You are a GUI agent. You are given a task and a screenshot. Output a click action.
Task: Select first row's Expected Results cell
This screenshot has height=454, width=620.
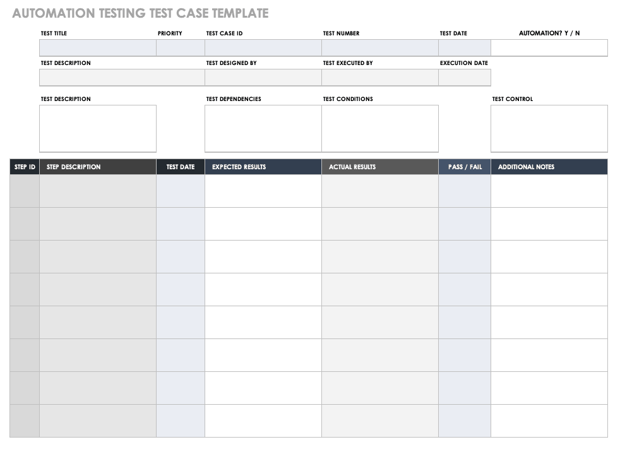click(263, 191)
